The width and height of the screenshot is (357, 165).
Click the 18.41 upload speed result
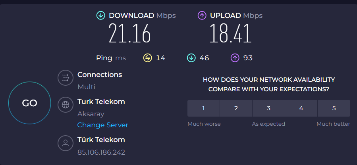pos(230,34)
